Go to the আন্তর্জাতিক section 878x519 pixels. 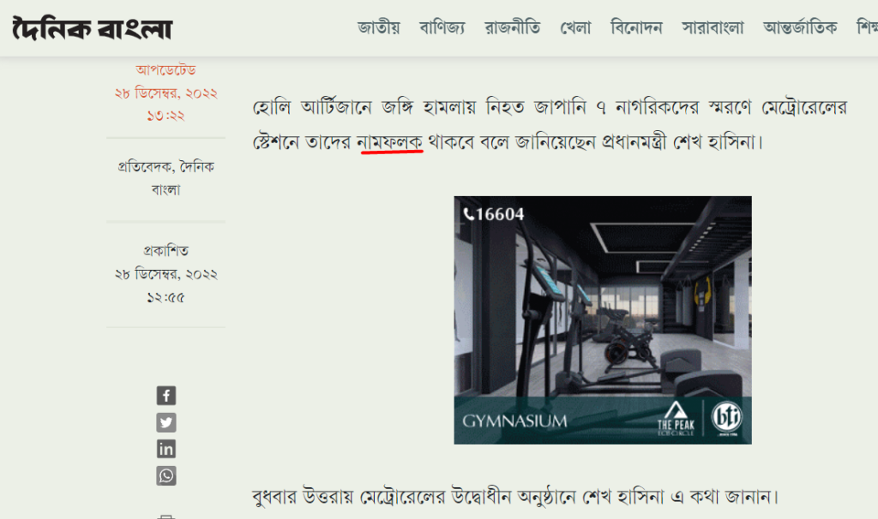coord(800,27)
